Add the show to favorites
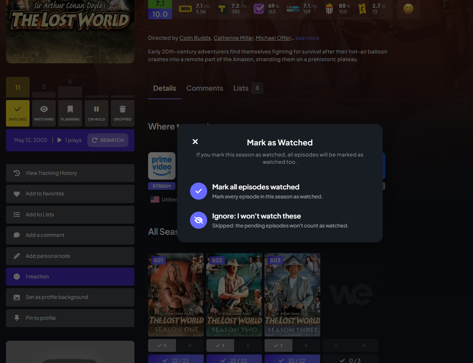 (70, 194)
